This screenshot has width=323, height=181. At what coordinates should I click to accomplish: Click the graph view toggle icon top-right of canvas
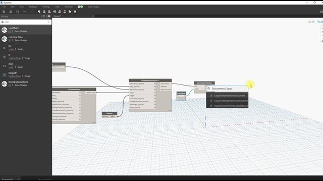pyautogui.click(x=320, y=22)
